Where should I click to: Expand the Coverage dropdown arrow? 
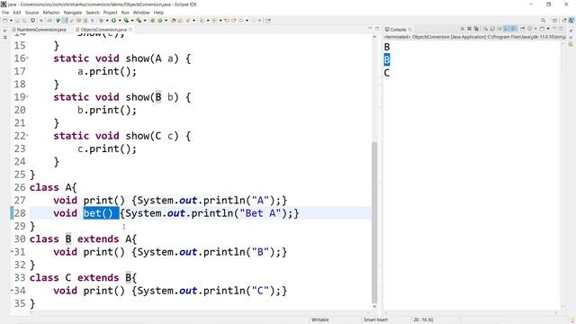pyautogui.click(x=132, y=21)
